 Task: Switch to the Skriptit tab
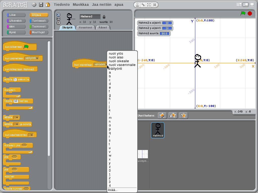tap(67, 27)
